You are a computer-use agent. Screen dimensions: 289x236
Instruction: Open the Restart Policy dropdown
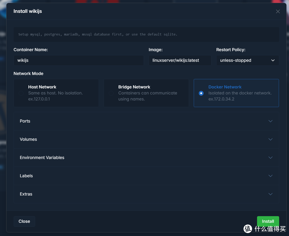(248, 60)
